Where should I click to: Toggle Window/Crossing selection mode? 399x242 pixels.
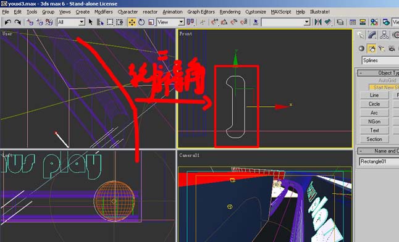[x=120, y=22]
